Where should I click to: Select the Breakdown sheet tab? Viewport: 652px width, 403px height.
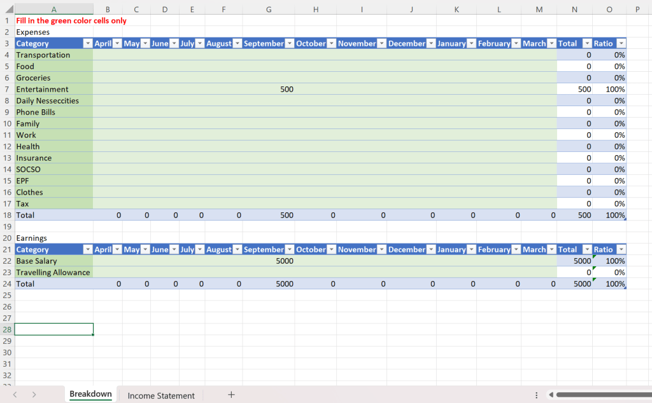90,394
